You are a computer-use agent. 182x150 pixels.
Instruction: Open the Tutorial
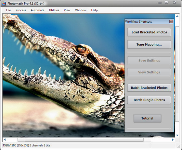pos(147,118)
